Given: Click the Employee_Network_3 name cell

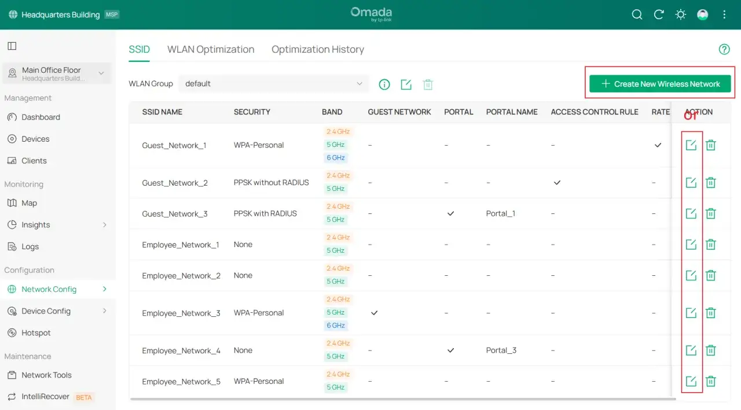Looking at the screenshot, I should tap(181, 313).
